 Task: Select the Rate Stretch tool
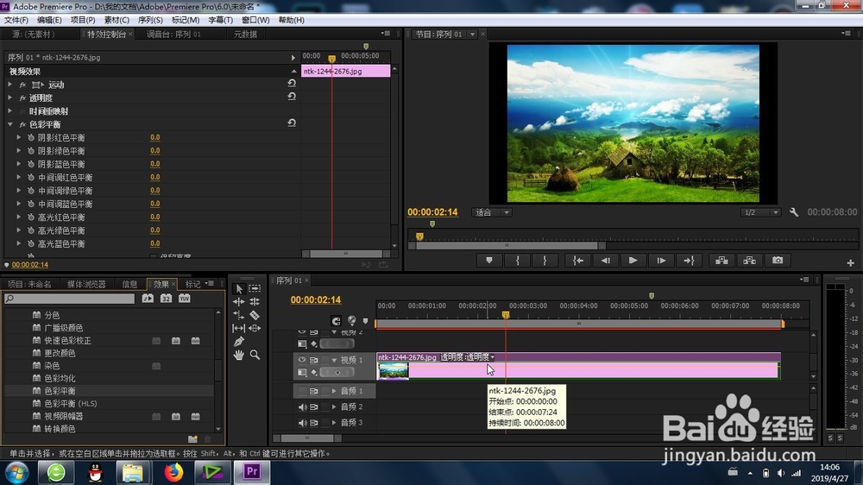point(239,315)
